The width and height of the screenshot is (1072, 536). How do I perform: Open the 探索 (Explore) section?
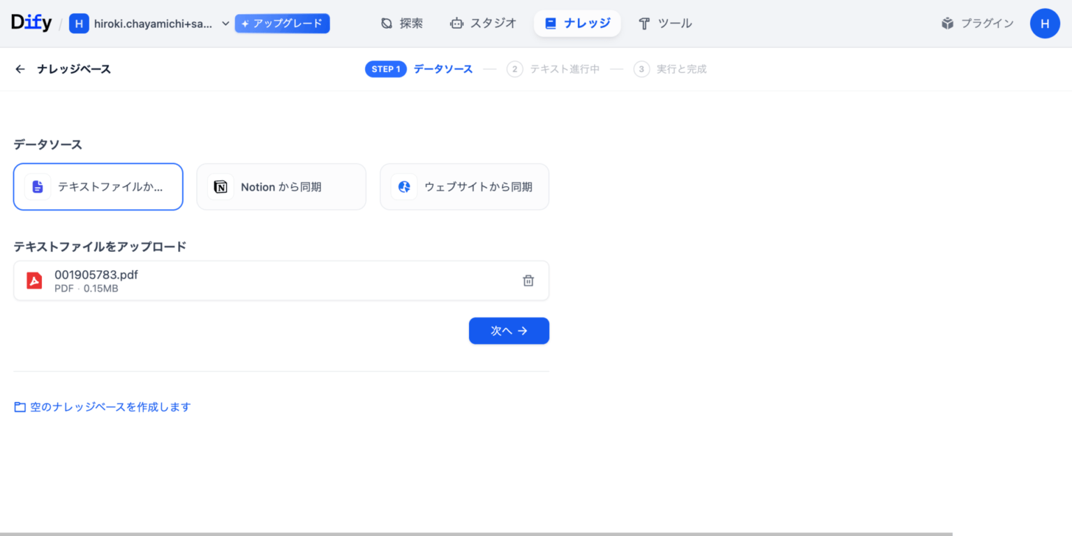point(402,23)
